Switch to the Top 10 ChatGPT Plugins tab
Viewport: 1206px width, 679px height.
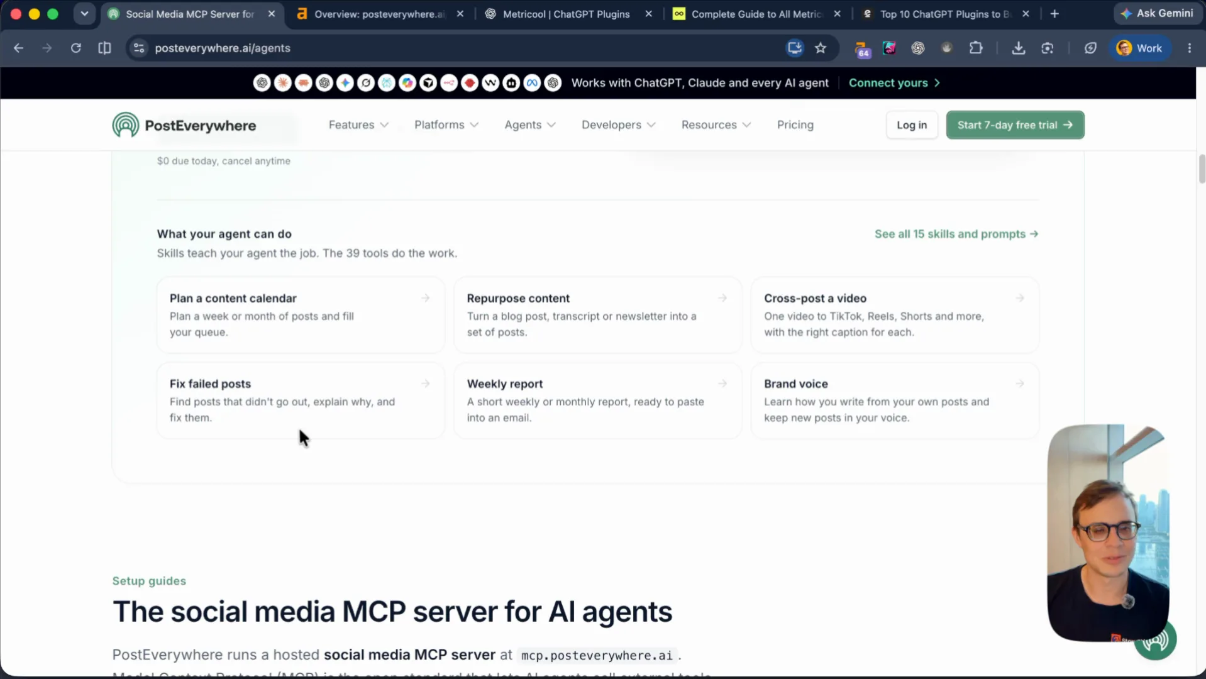pyautogui.click(x=944, y=14)
